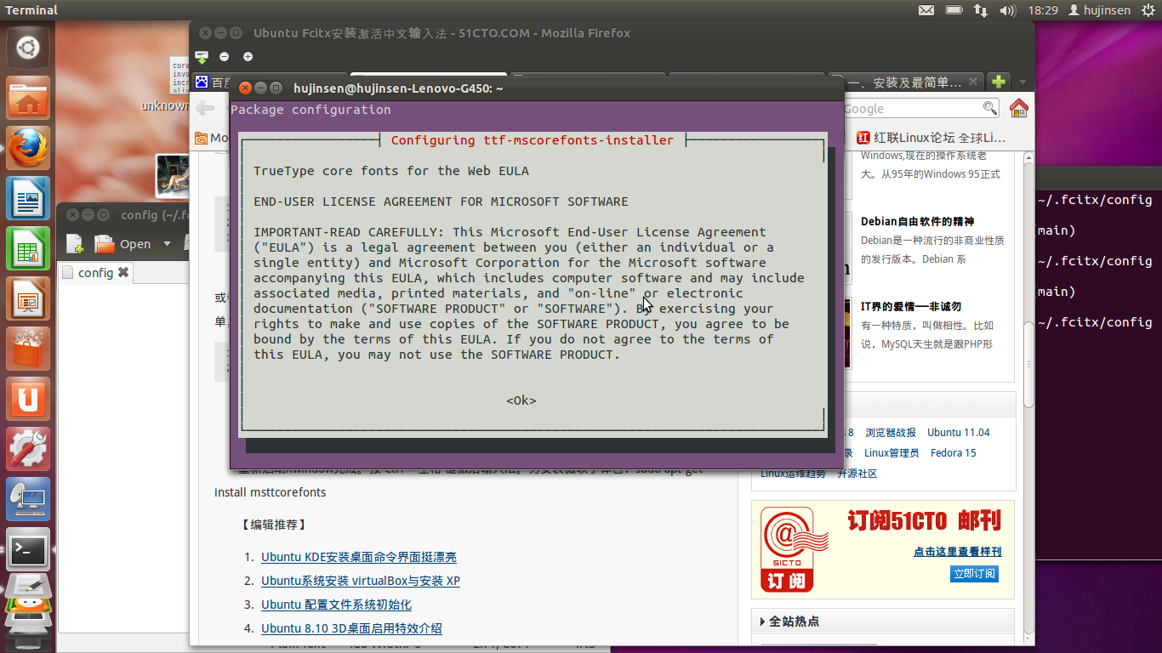1162x653 pixels.
Task: Click the Firefox zoom-out minus icon
Action: 224,57
